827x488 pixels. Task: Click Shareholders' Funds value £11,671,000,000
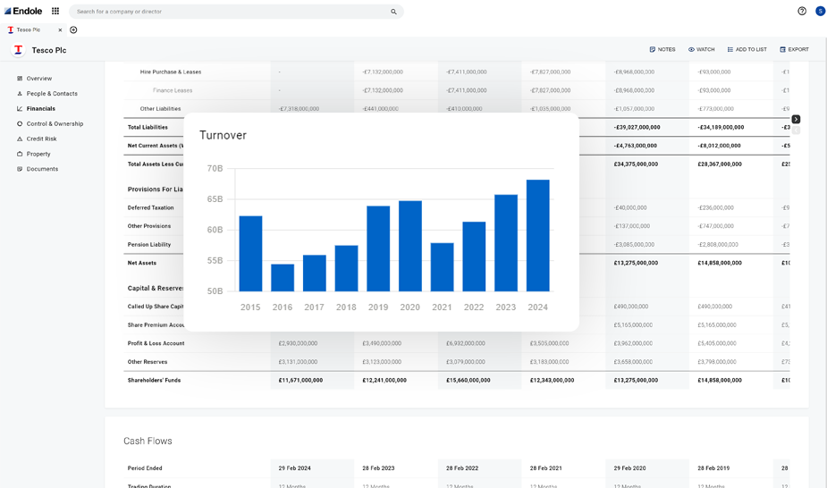[x=300, y=380]
